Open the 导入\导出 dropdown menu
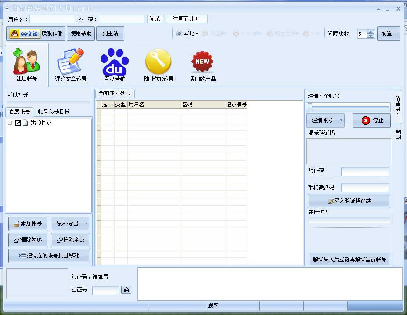 [86, 224]
